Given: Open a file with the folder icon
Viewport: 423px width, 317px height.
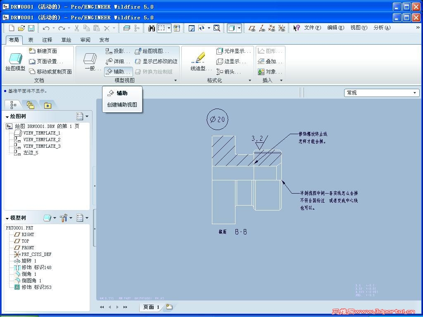Looking at the screenshot, I should 21,28.
